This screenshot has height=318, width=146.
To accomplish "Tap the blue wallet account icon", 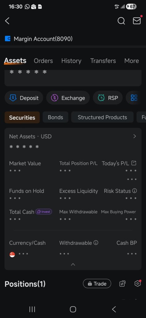I will (x=8, y=39).
